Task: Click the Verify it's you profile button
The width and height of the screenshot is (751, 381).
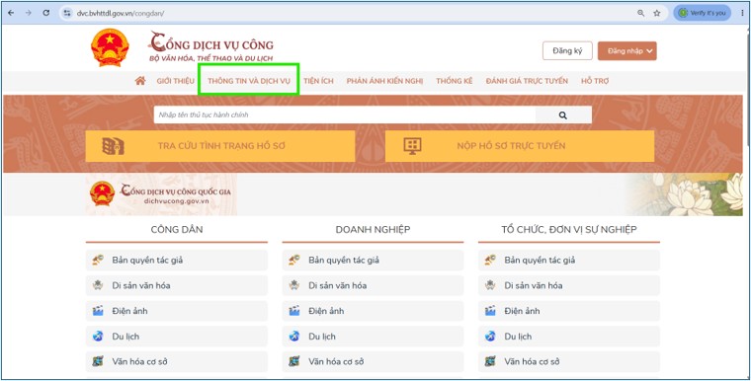Action: [703, 13]
